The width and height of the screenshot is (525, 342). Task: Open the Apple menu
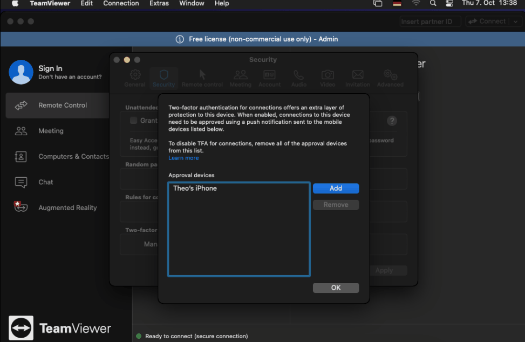point(15,3)
